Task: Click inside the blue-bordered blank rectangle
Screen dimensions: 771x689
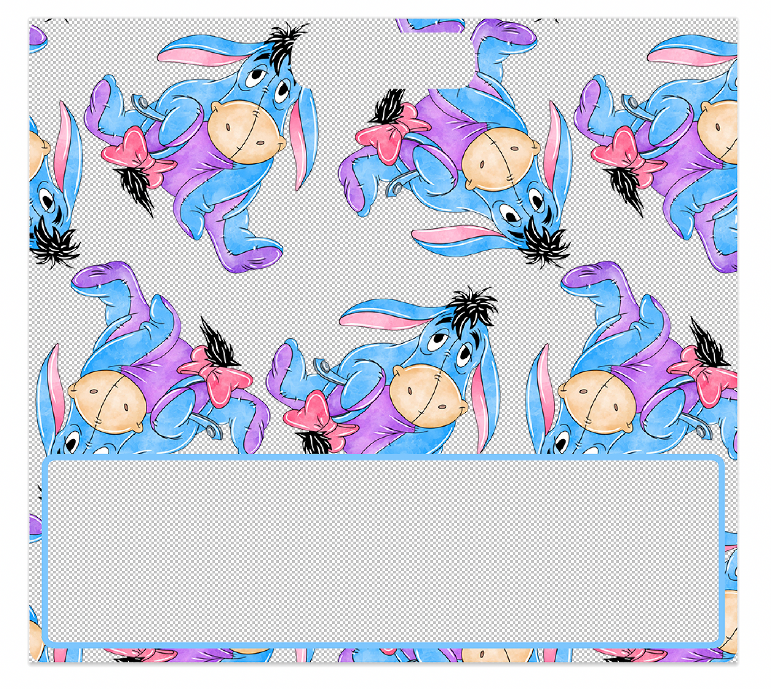Action: point(383,551)
